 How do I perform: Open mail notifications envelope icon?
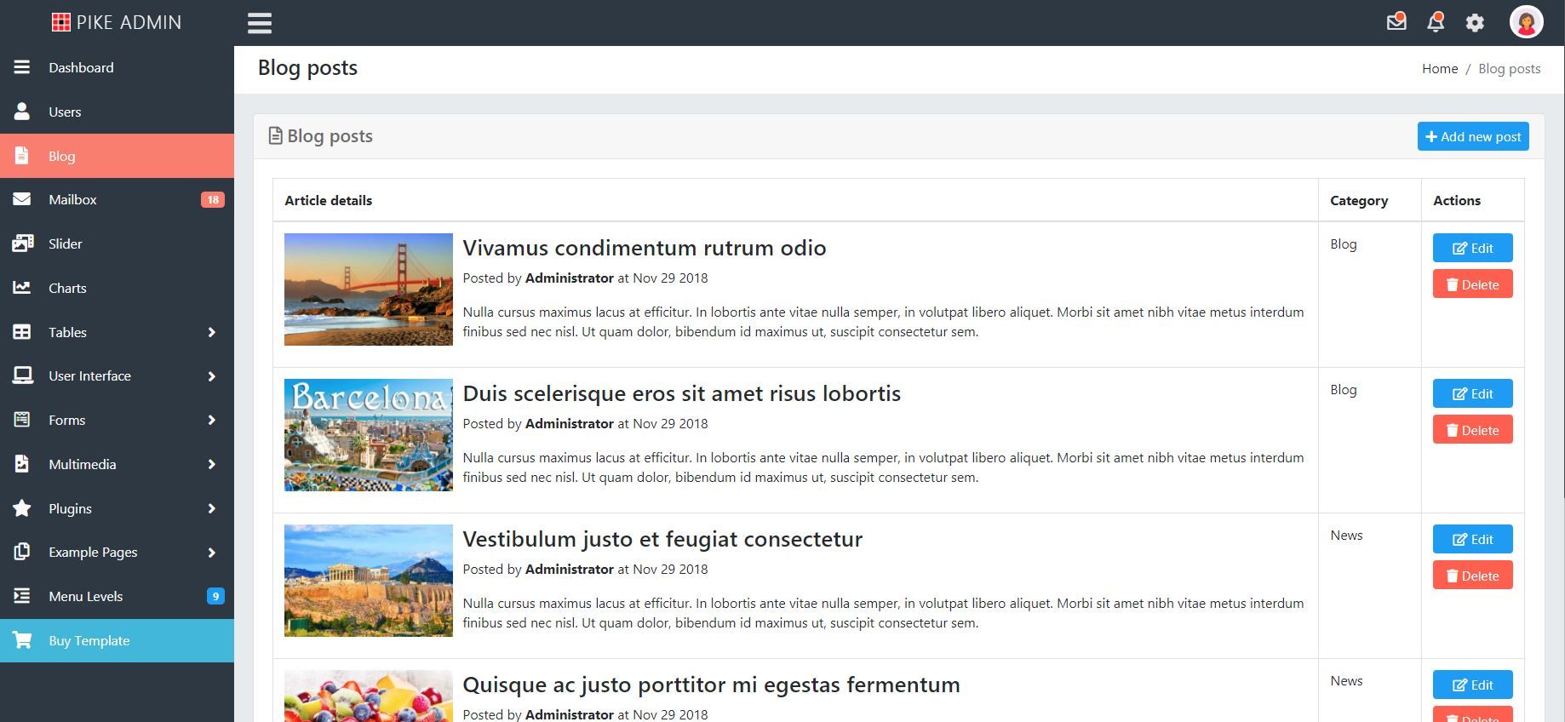click(x=1396, y=22)
